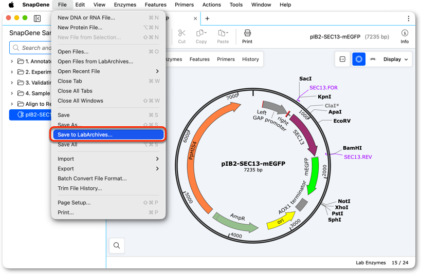Choose 'Page Setup...' menu item
The height and width of the screenshot is (274, 421).
click(x=108, y=203)
